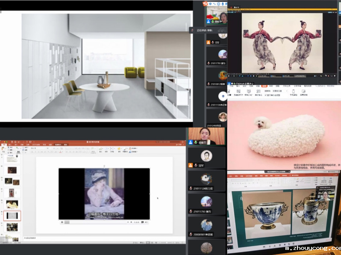Click the presenter video overlay on laptop slide
341x255 pixels.
click(x=325, y=194)
